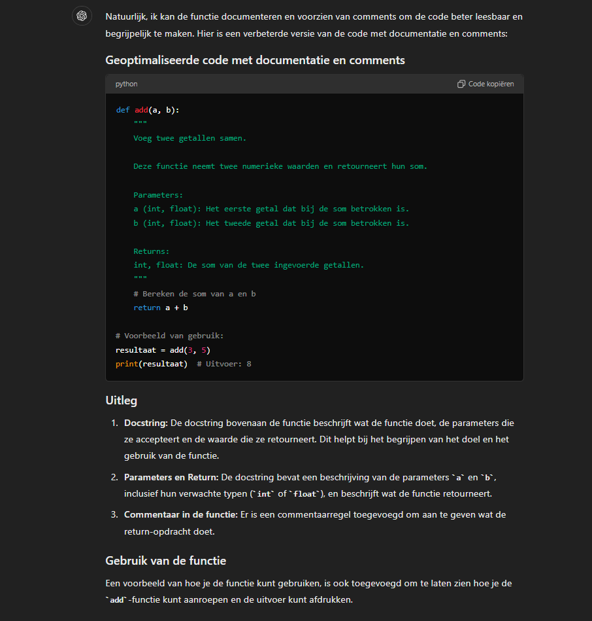Click the "def add(a, b):" code line
592x621 pixels.
click(x=148, y=110)
